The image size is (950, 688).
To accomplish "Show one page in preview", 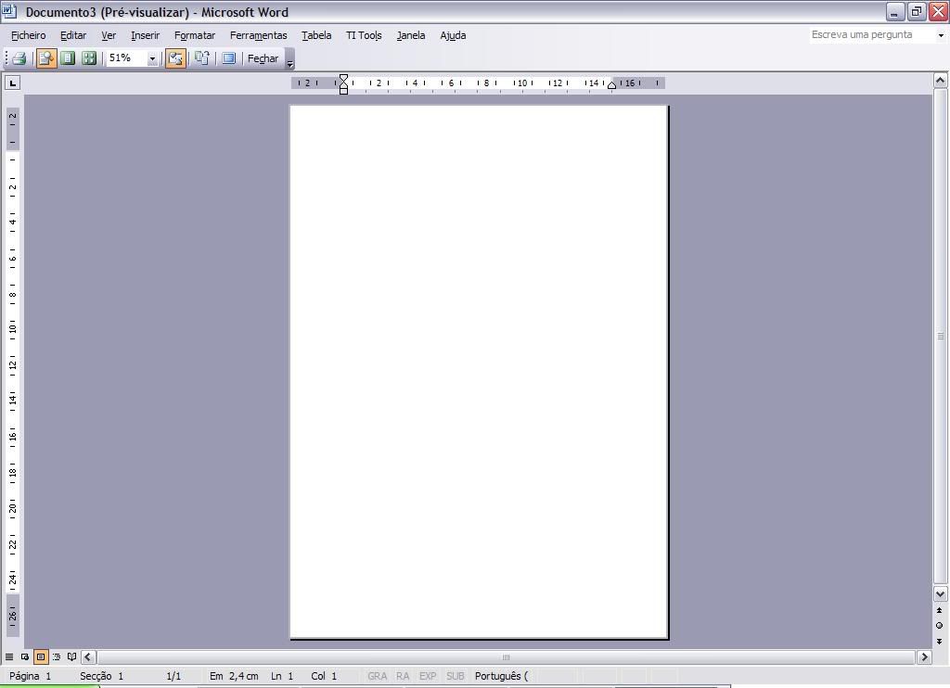I will pyautogui.click(x=68, y=58).
